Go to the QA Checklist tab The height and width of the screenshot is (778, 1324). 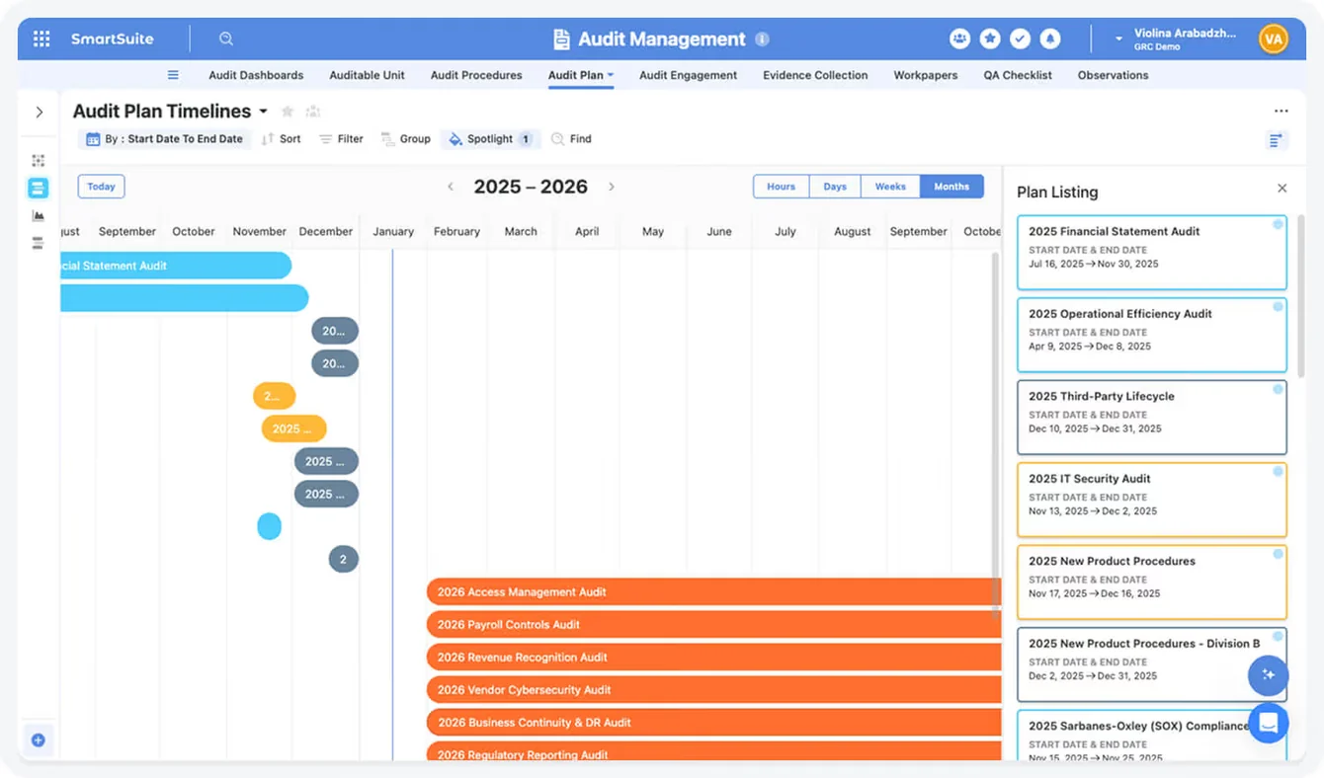pyautogui.click(x=1018, y=75)
